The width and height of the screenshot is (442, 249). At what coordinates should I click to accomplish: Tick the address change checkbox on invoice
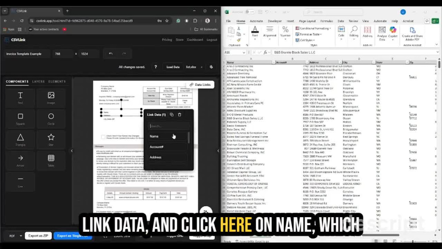(103, 137)
